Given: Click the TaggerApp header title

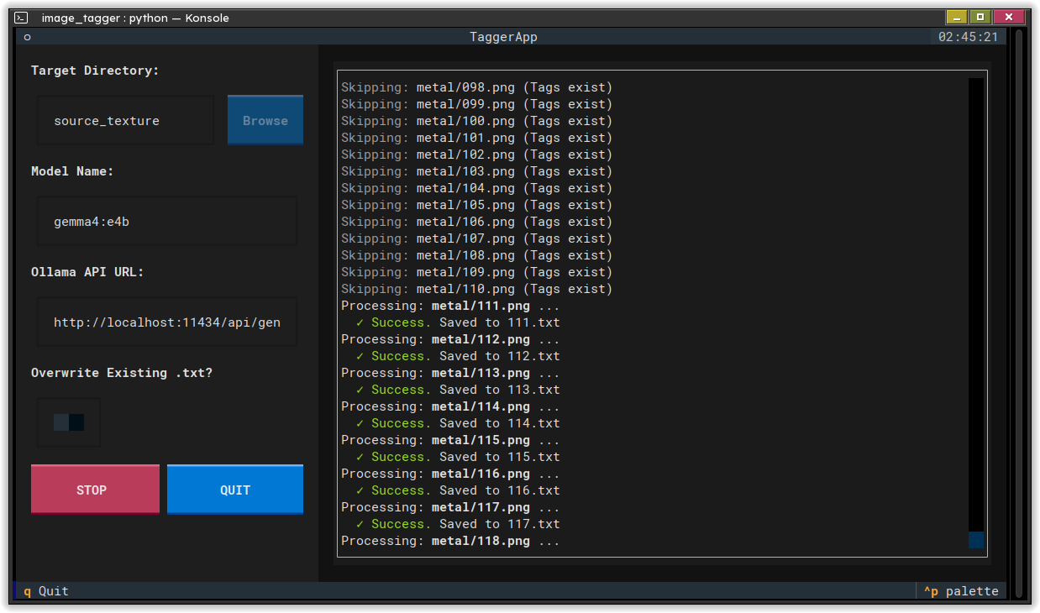Looking at the screenshot, I should tap(503, 37).
